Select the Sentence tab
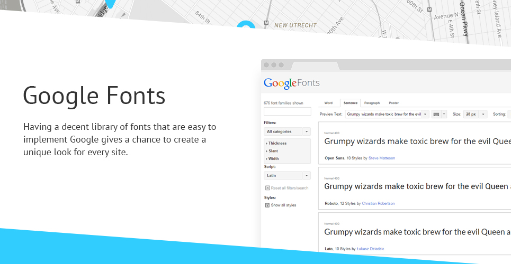This screenshot has height=264, width=511. 351,103
